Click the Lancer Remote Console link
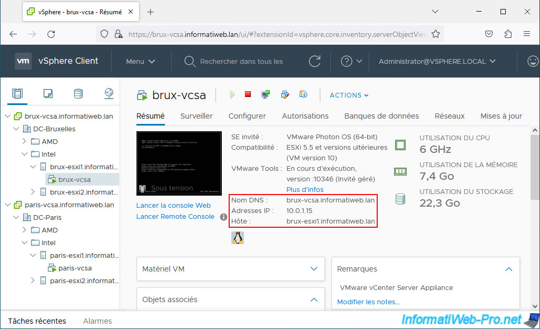Screen dimensions: 540x329 click(x=175, y=216)
